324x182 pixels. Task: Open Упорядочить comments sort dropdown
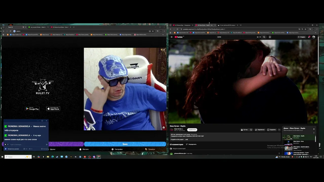pos(191,144)
